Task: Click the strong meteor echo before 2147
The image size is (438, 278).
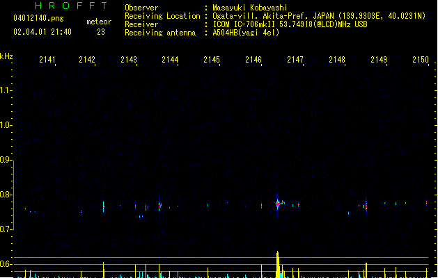Action: click(278, 204)
